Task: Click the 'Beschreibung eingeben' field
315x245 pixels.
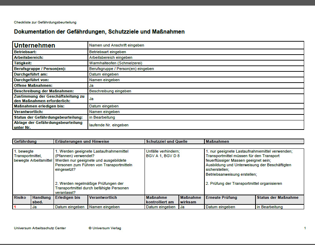Action: (x=196, y=91)
